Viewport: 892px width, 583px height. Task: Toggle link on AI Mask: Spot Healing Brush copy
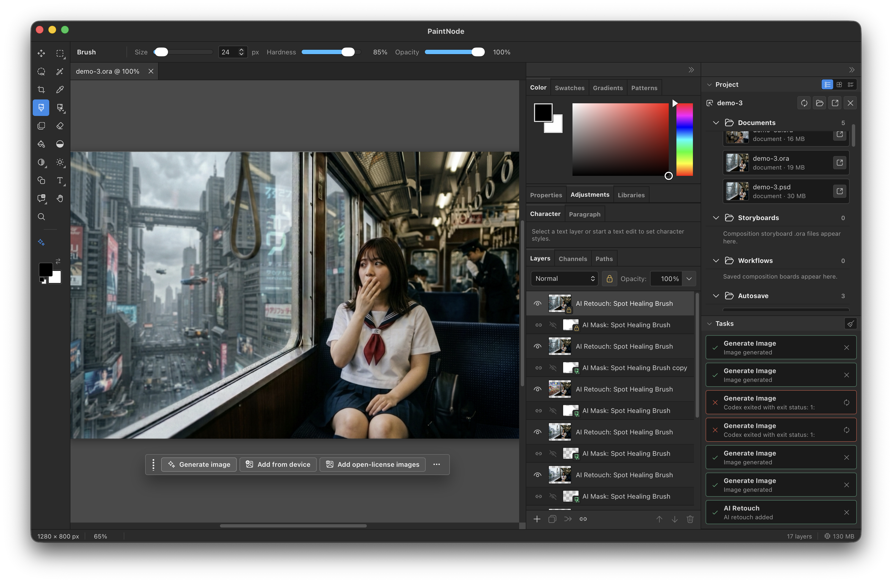tap(538, 368)
